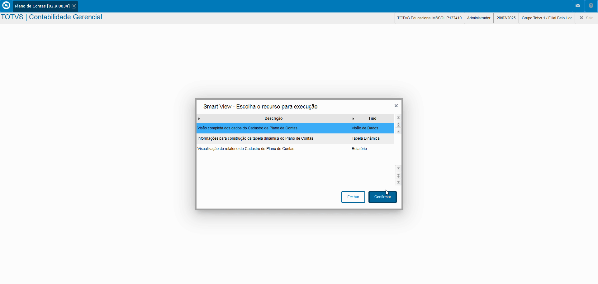Jump to the first row using top arrow

398,118
